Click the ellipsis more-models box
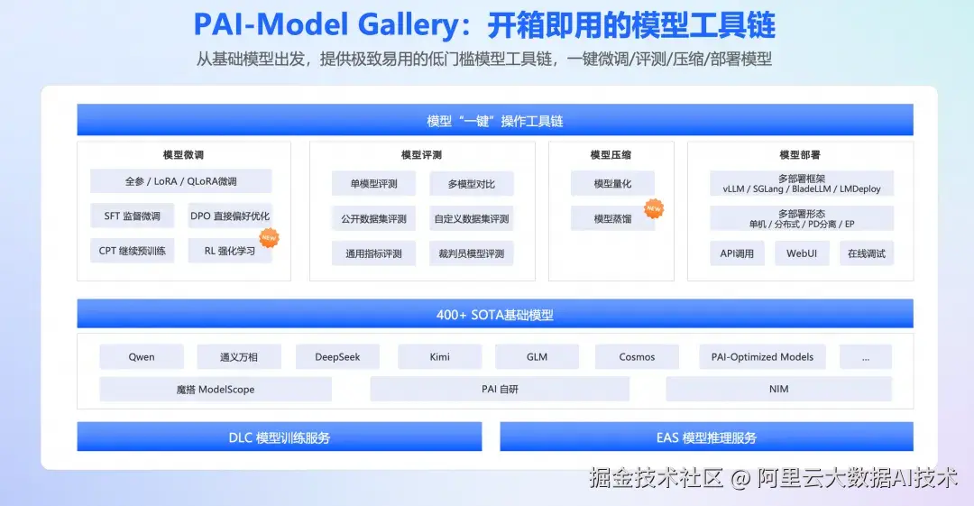This screenshot has height=506, width=974. pos(865,357)
